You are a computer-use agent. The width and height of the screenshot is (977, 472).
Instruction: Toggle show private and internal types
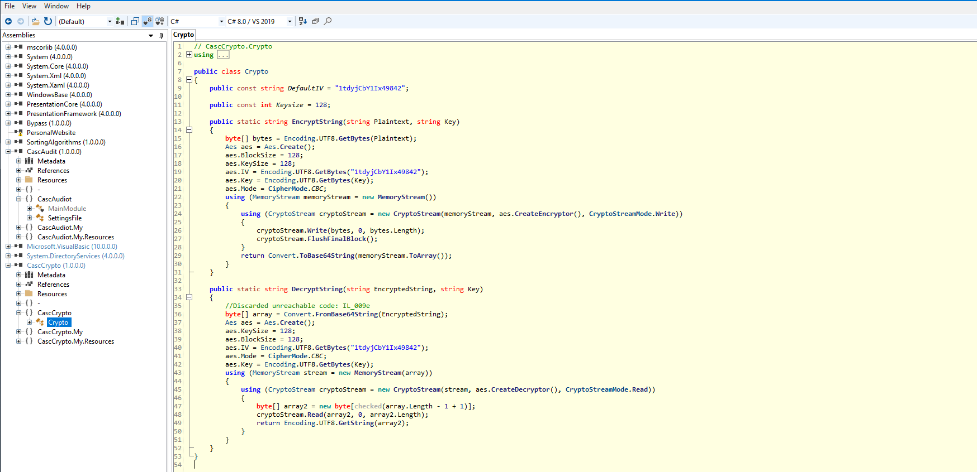point(147,21)
